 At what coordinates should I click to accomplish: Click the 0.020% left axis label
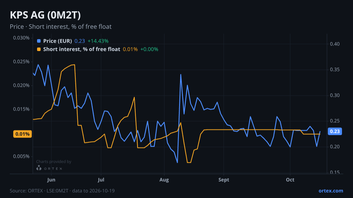point(21,85)
